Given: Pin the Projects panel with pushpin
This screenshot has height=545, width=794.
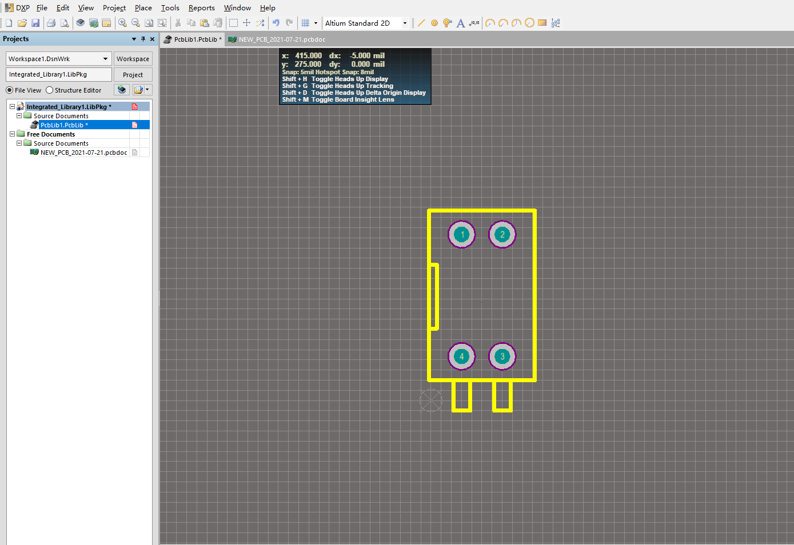Looking at the screenshot, I should point(143,39).
